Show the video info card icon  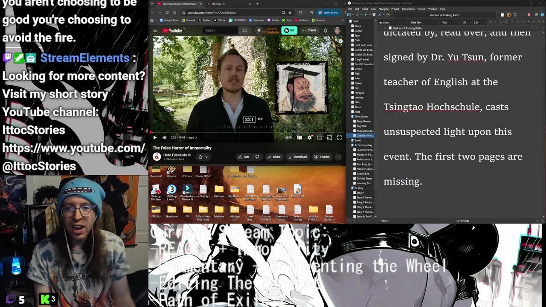point(340,41)
